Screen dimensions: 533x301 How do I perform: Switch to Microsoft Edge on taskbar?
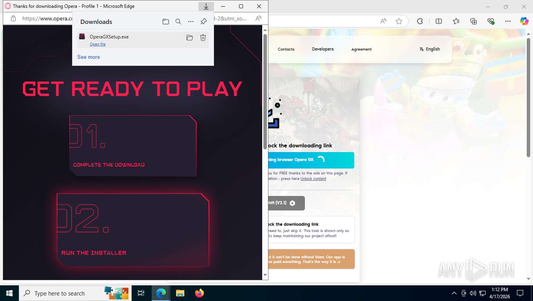161,293
